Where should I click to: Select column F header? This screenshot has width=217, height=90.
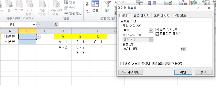coord(98,31)
